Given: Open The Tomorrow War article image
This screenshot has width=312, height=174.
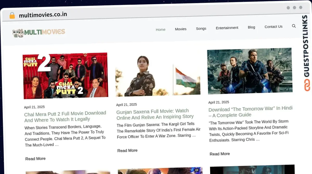Looking at the screenshot, I should pyautogui.click(x=250, y=71).
